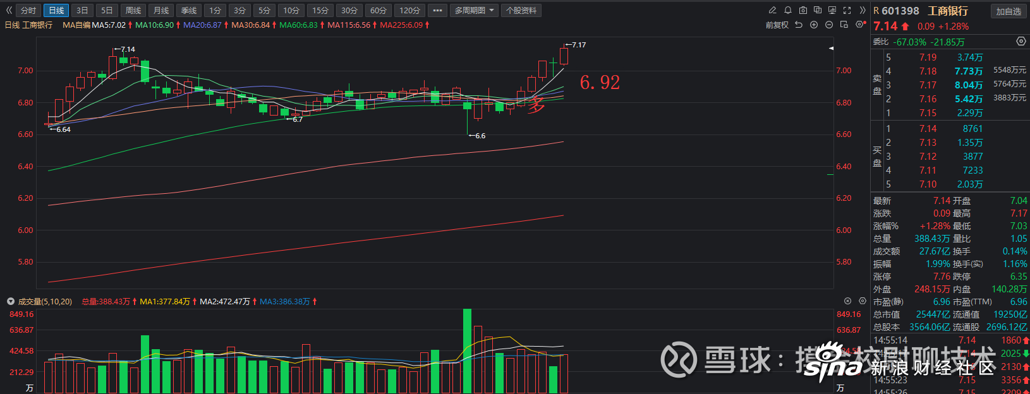Click MA自编 indicator label
This screenshot has height=394, width=1030.
click(76, 25)
